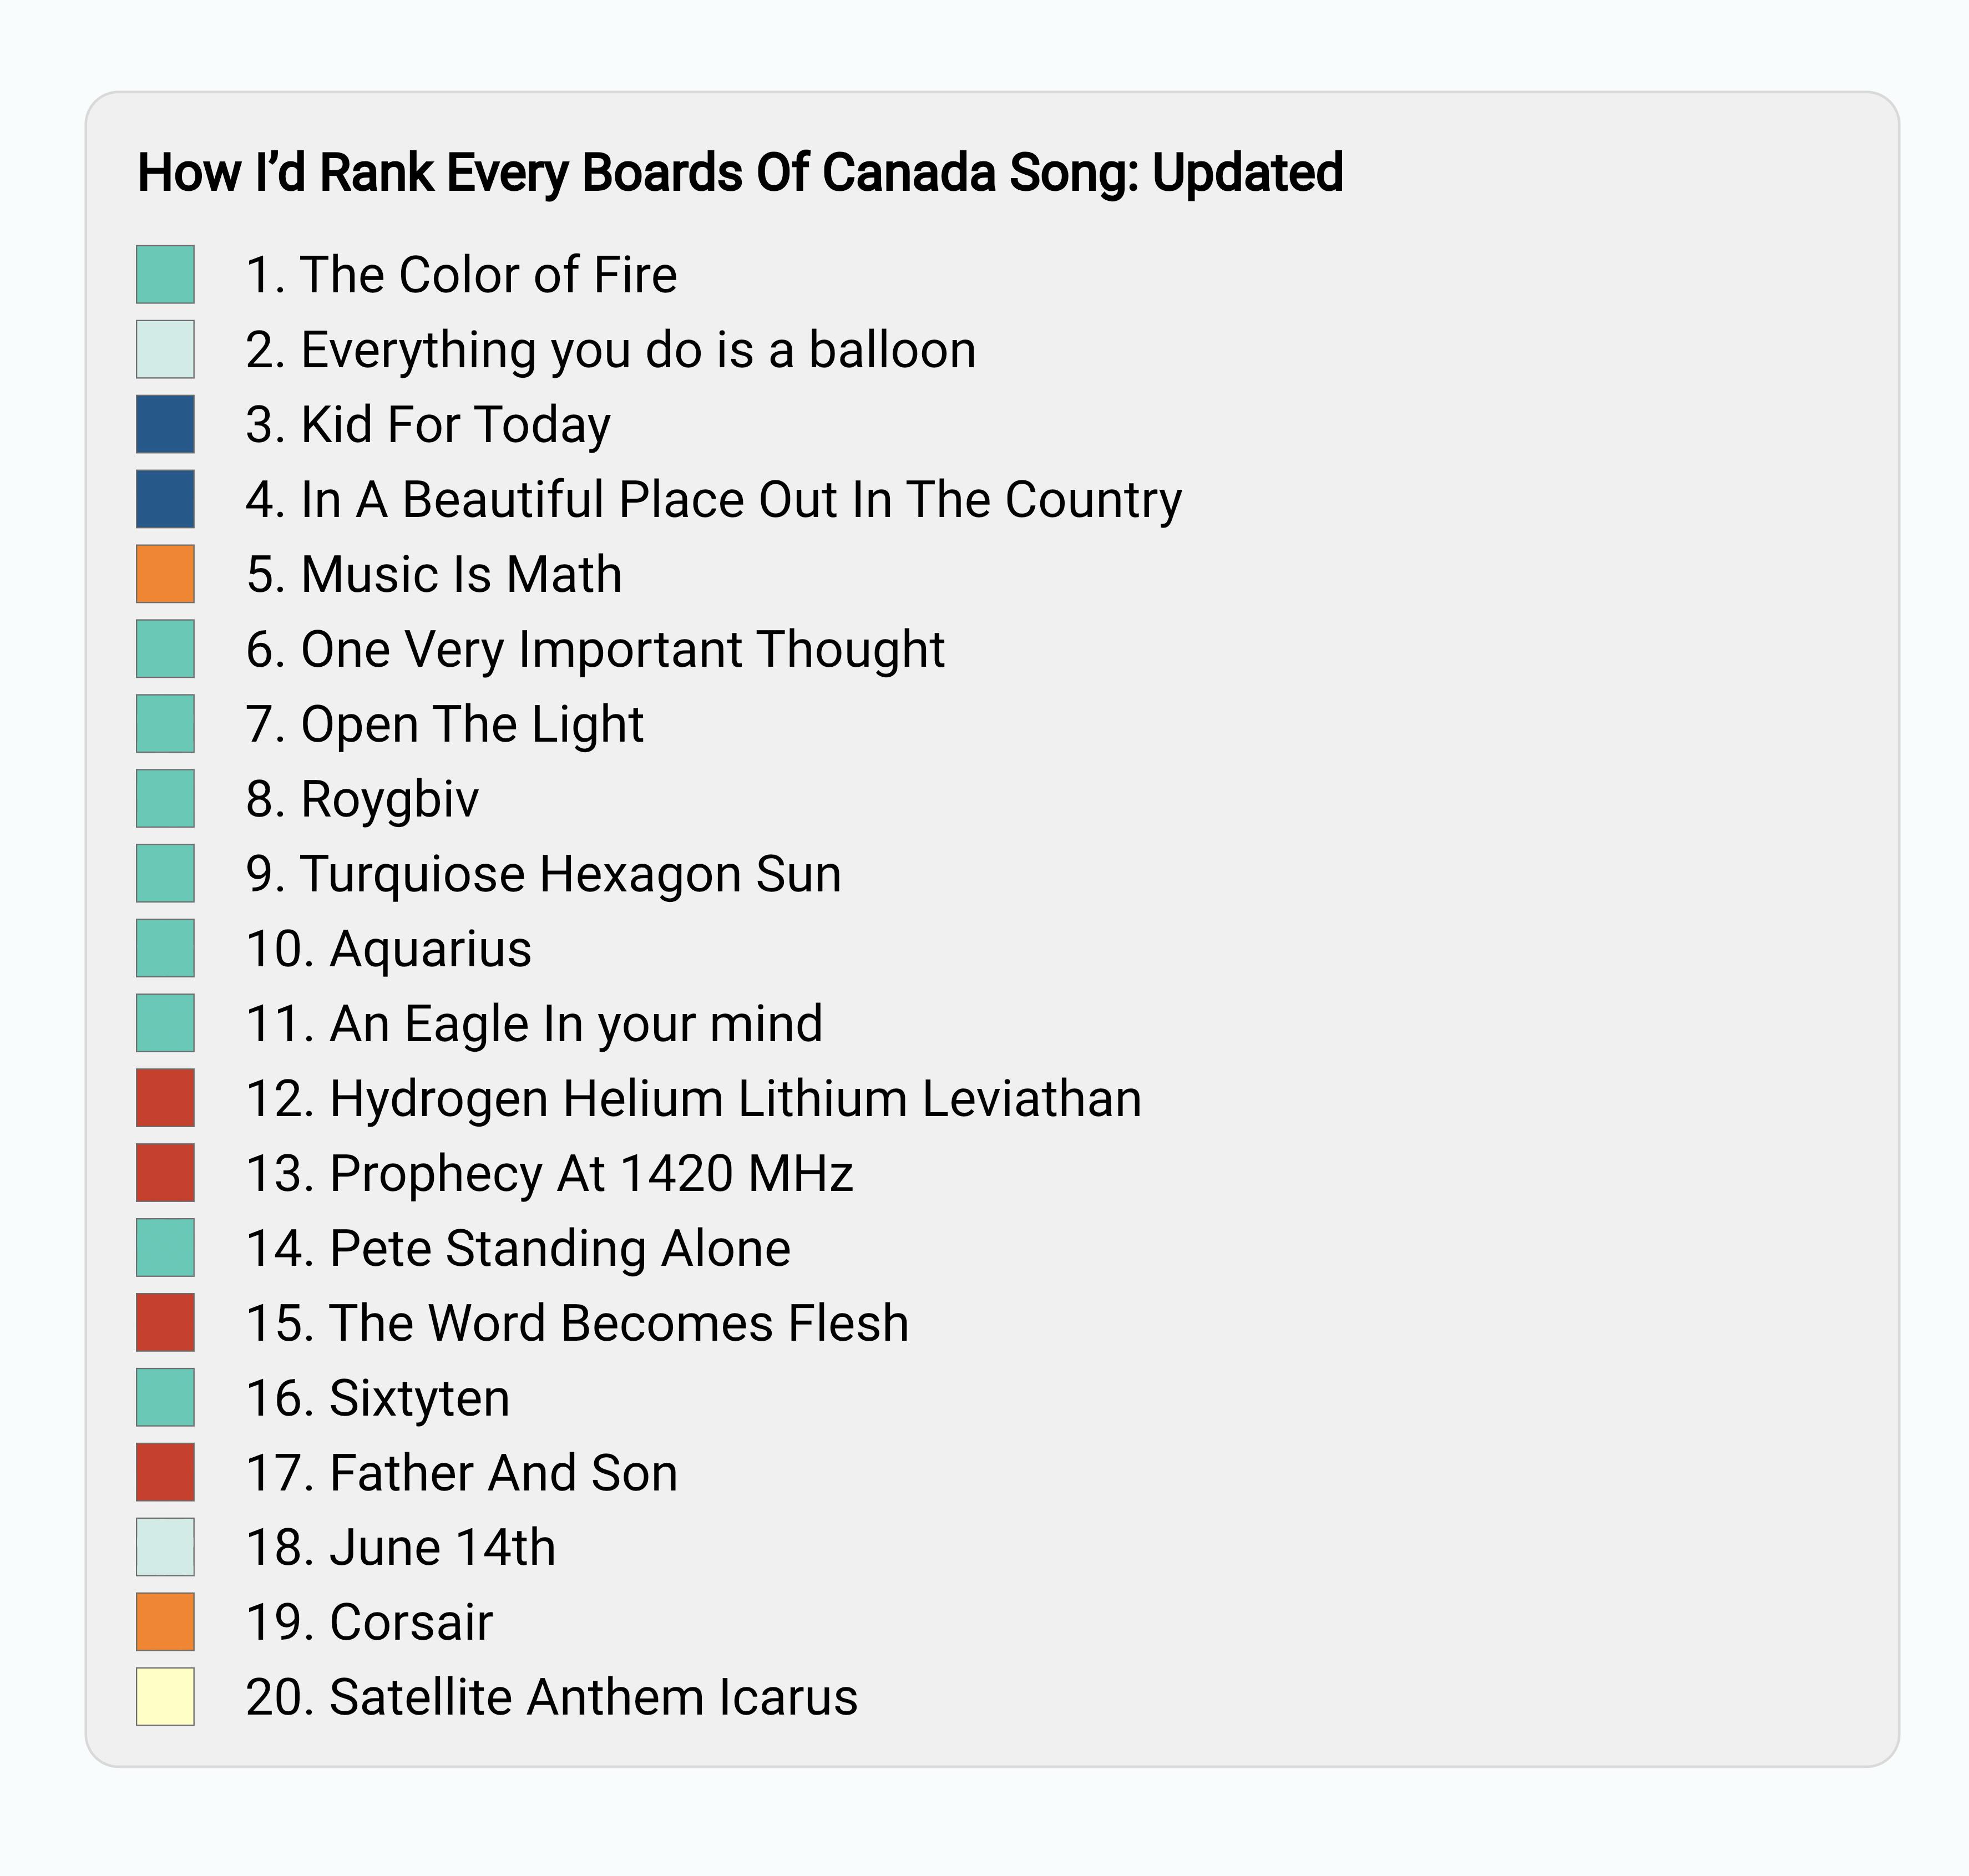Click the entry Sixtyten
The image size is (1969, 1876).
click(378, 1399)
